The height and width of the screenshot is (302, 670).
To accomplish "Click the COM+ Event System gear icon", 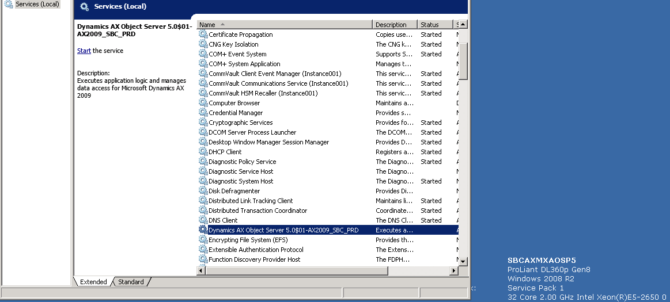I will click(203, 53).
